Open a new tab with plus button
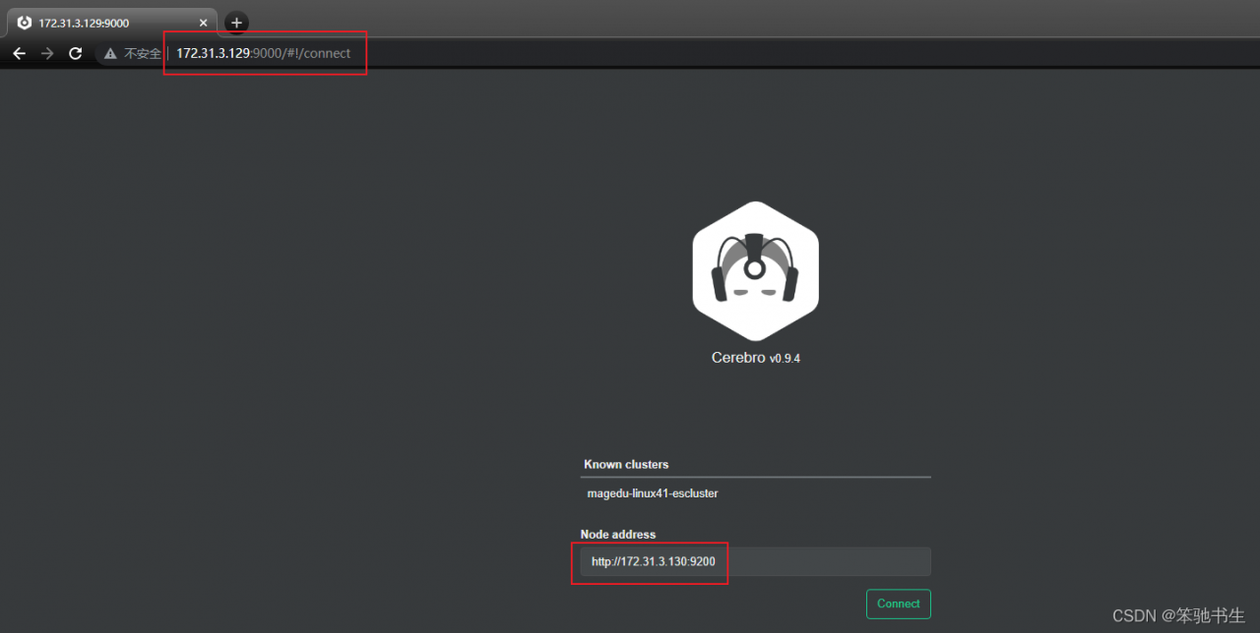1260x633 pixels. [236, 23]
